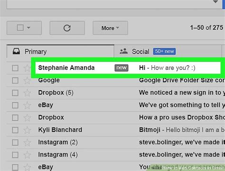Select the checkbox for Dropbox (5)
Screen dimensions: 225x171
point(15,93)
